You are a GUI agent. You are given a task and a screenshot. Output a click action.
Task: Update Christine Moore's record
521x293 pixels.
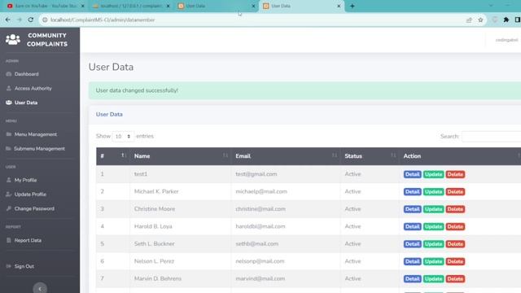pyautogui.click(x=433, y=209)
